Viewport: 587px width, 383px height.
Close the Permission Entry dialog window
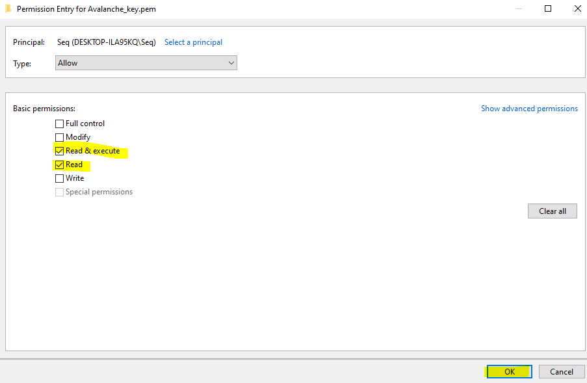click(x=577, y=9)
